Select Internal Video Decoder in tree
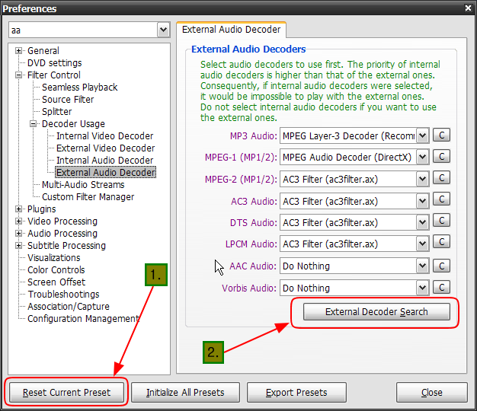This screenshot has width=477, height=411. (104, 136)
